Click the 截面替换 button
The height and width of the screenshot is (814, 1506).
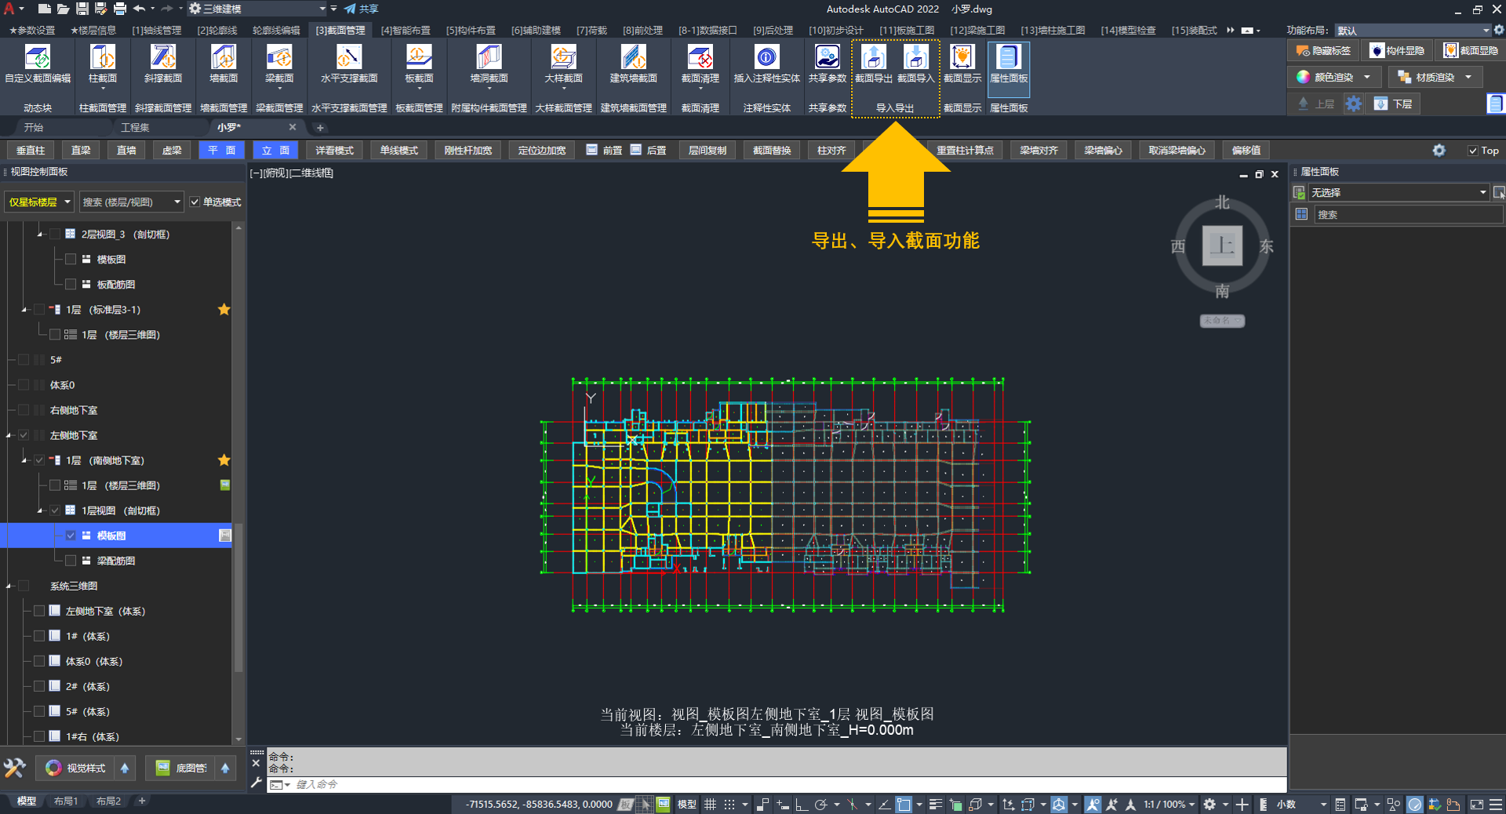772,151
